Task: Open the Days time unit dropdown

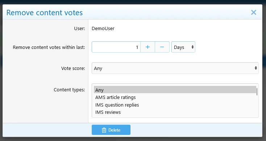Action: (x=183, y=47)
